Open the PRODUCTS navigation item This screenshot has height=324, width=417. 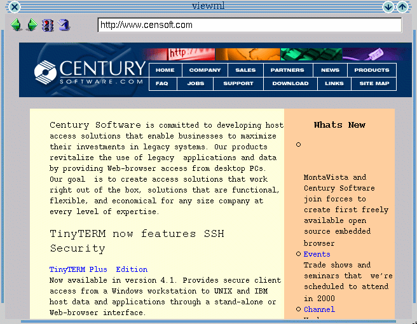click(x=372, y=70)
